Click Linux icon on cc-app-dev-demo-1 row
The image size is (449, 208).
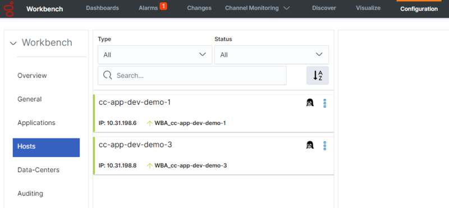click(310, 103)
